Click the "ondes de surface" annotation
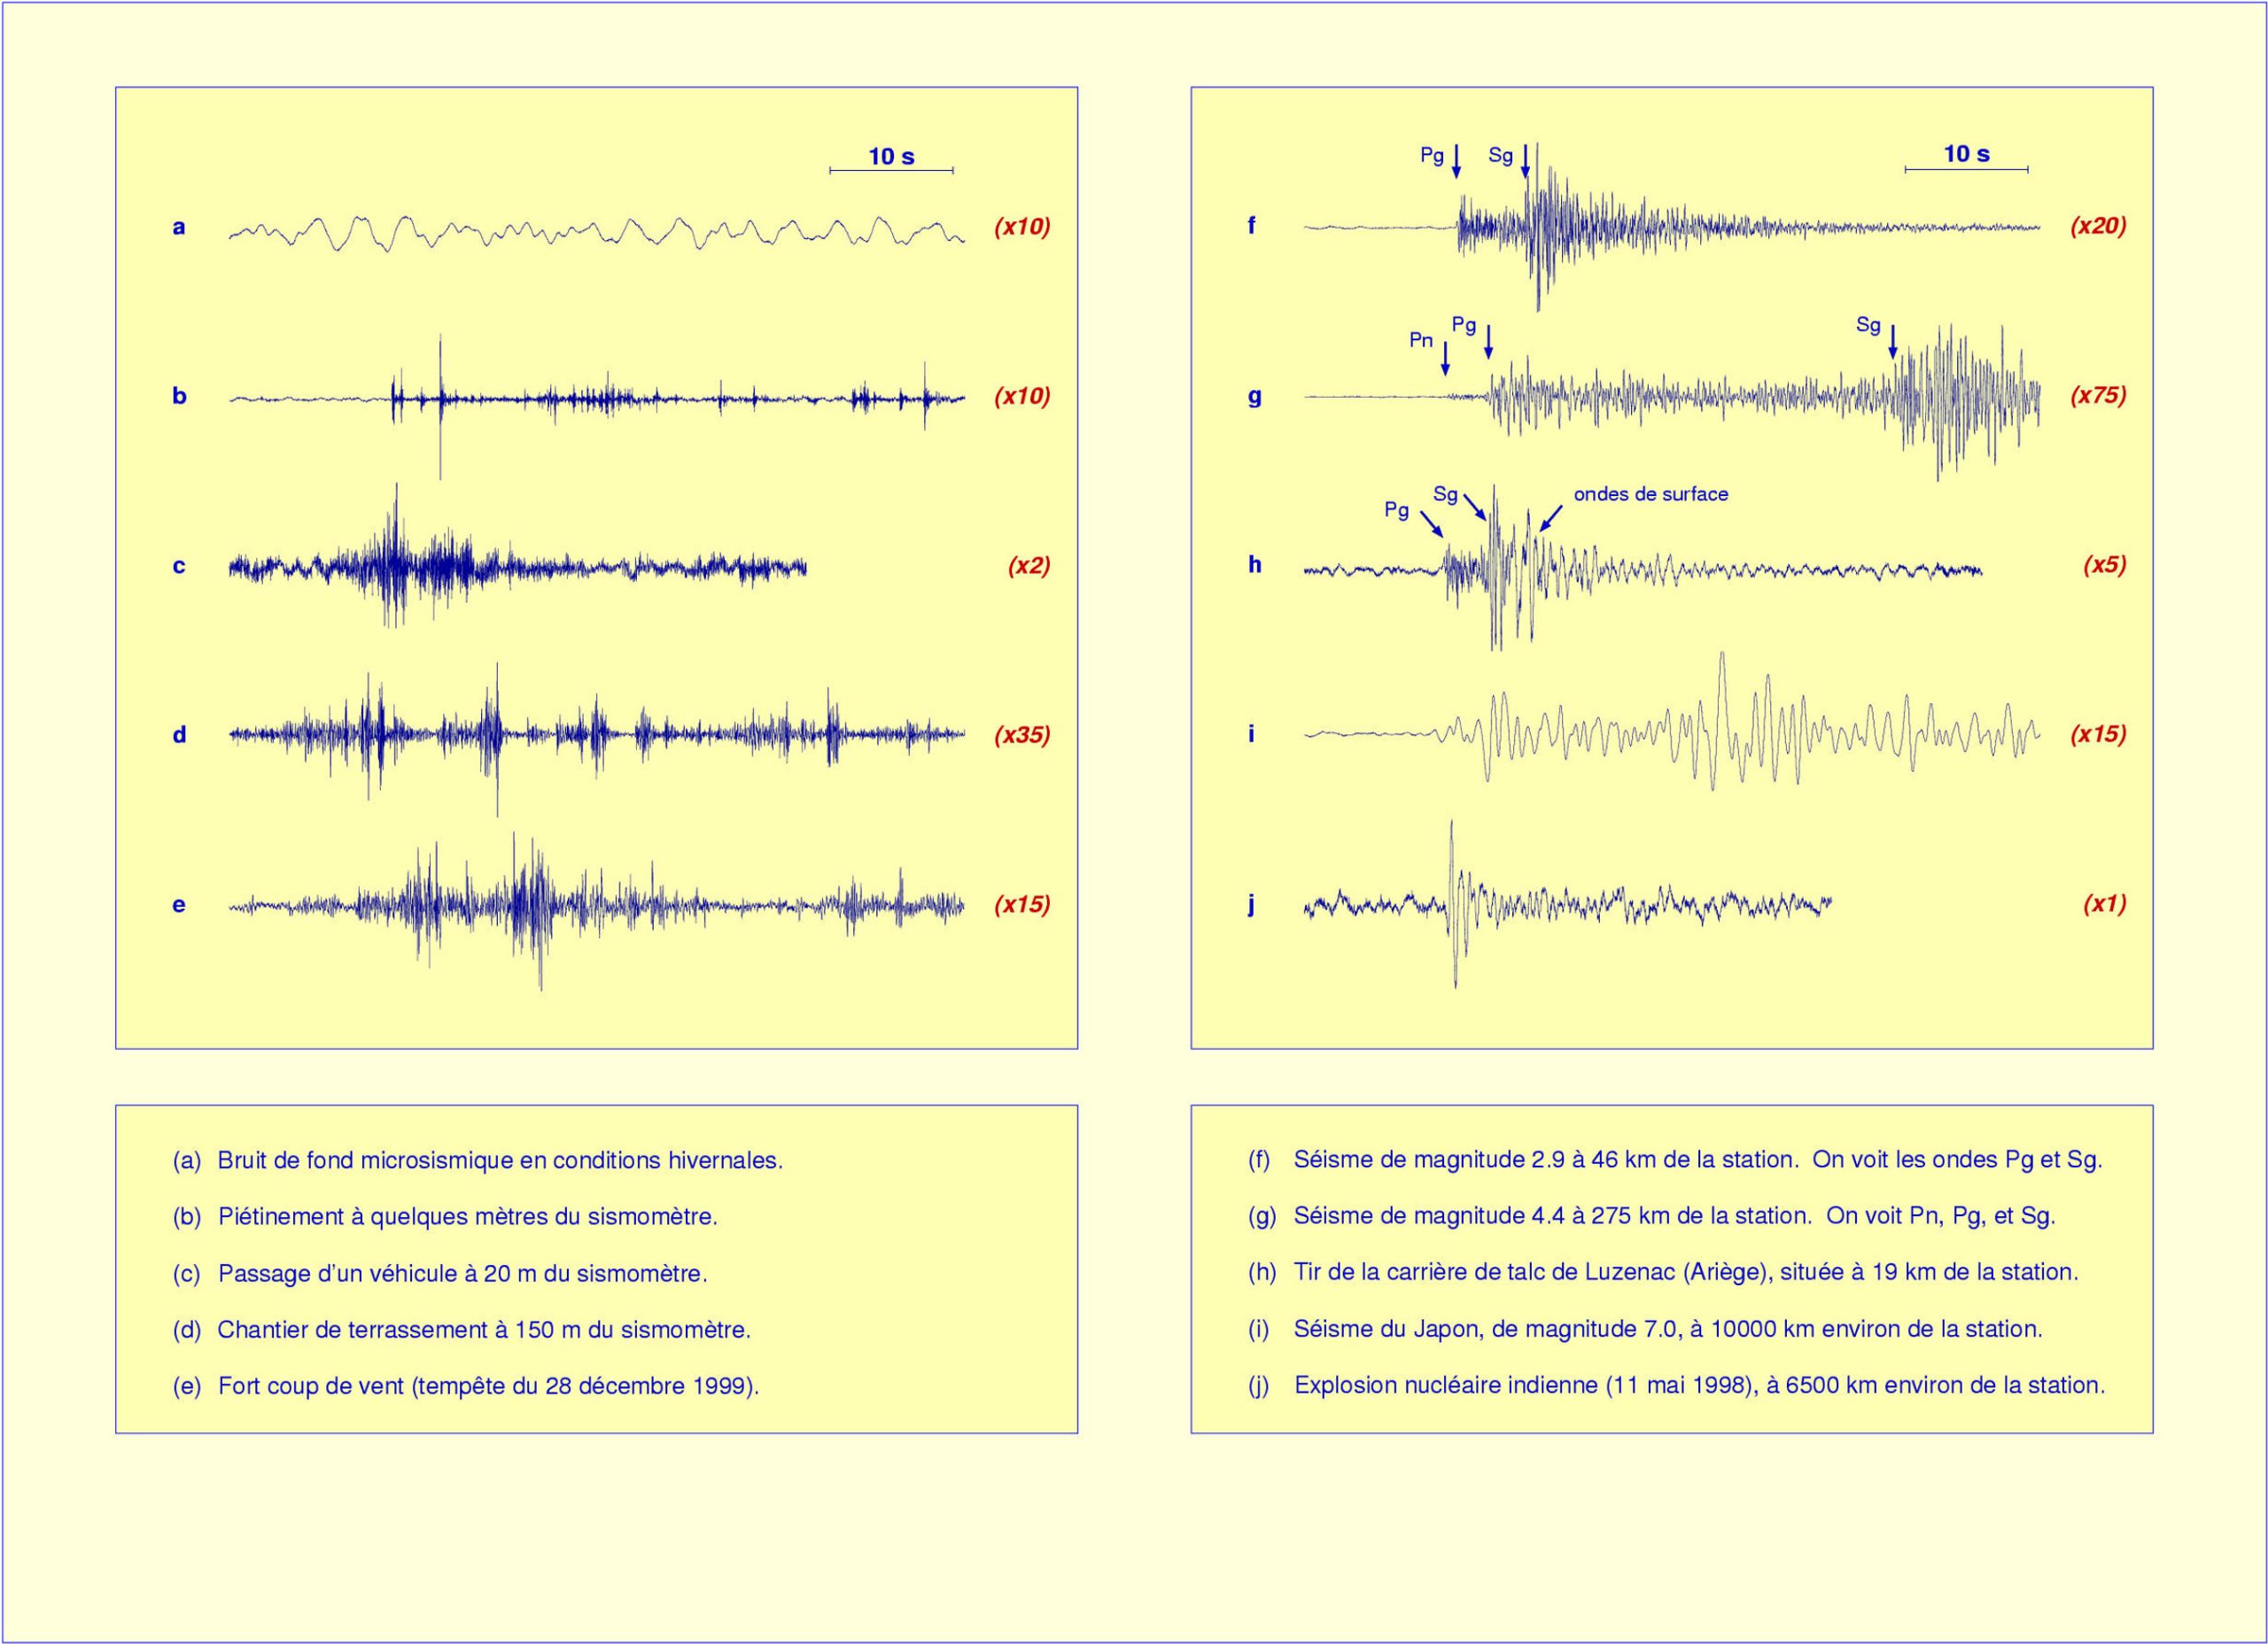The height and width of the screenshot is (1644, 2268). point(1651,494)
